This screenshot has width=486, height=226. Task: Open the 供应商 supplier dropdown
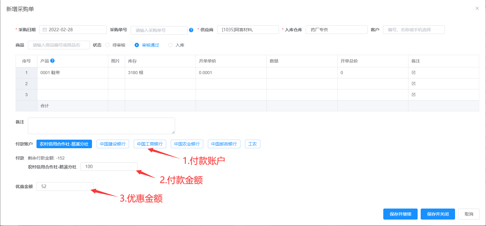coord(248,30)
